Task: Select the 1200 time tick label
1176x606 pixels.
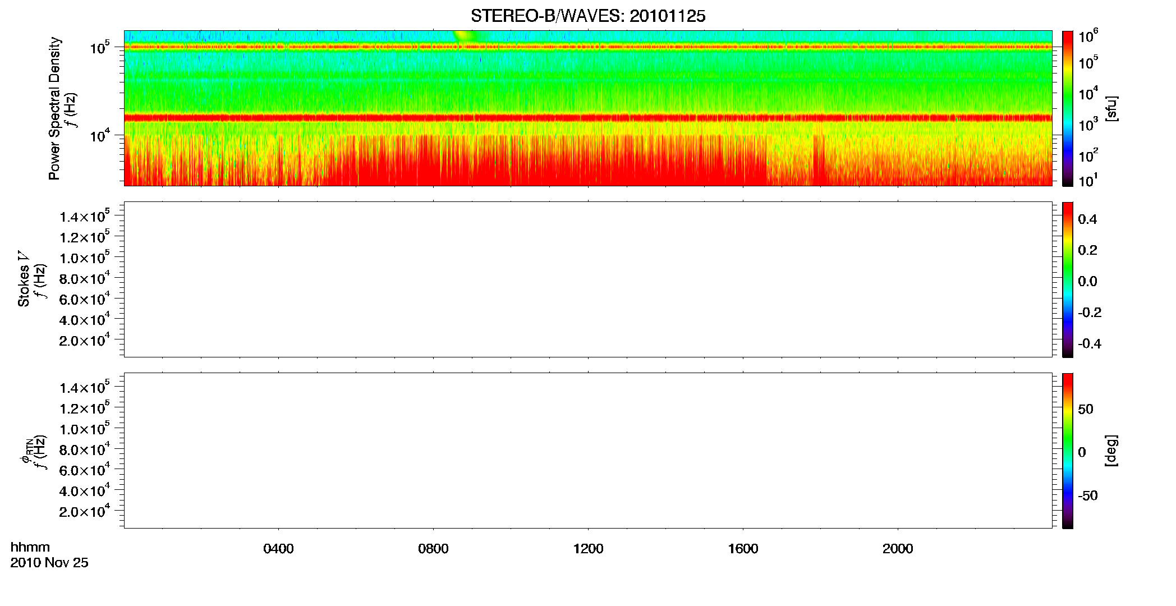Action: pyautogui.click(x=588, y=549)
